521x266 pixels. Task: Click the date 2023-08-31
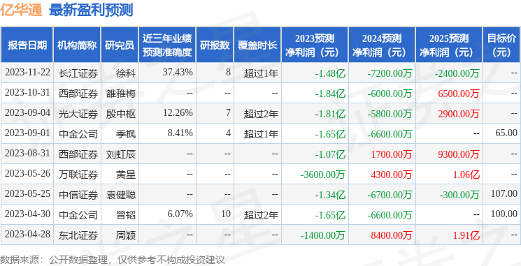pyautogui.click(x=27, y=154)
